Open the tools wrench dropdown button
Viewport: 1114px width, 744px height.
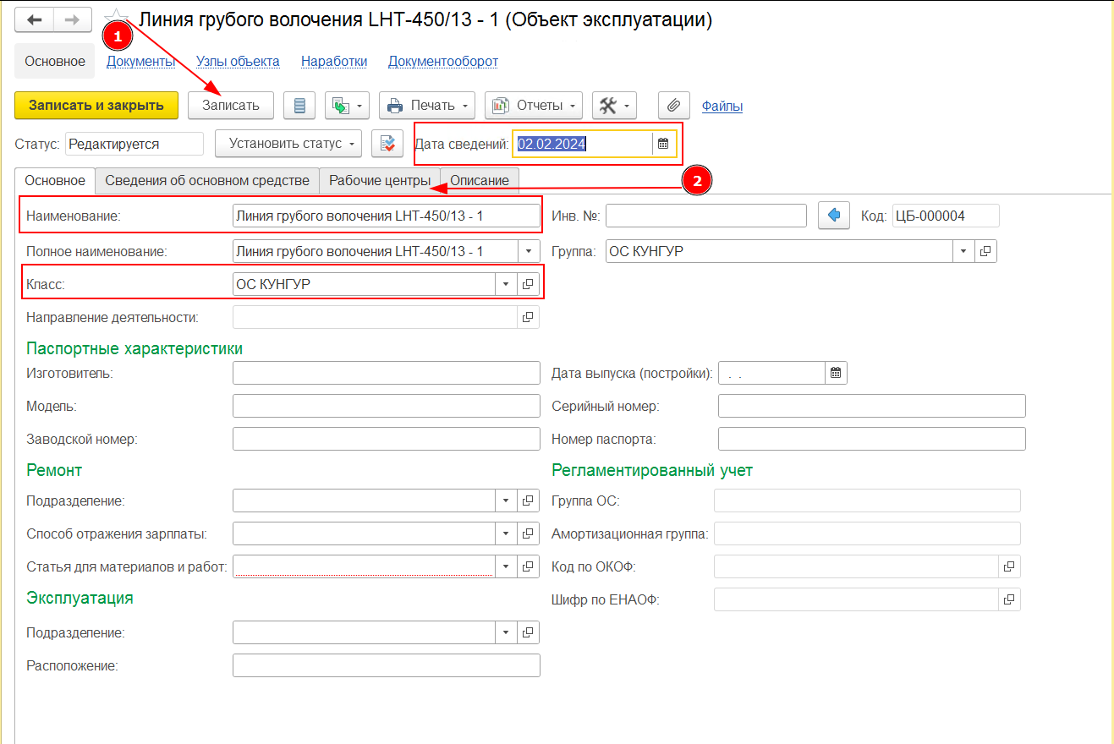[614, 106]
